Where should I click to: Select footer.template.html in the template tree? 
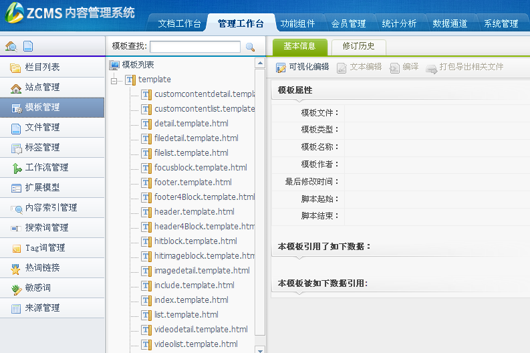click(192, 183)
